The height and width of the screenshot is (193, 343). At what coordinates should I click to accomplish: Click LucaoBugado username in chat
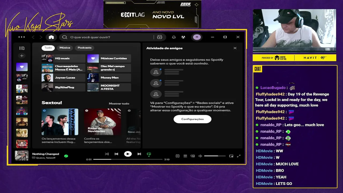tap(273, 88)
